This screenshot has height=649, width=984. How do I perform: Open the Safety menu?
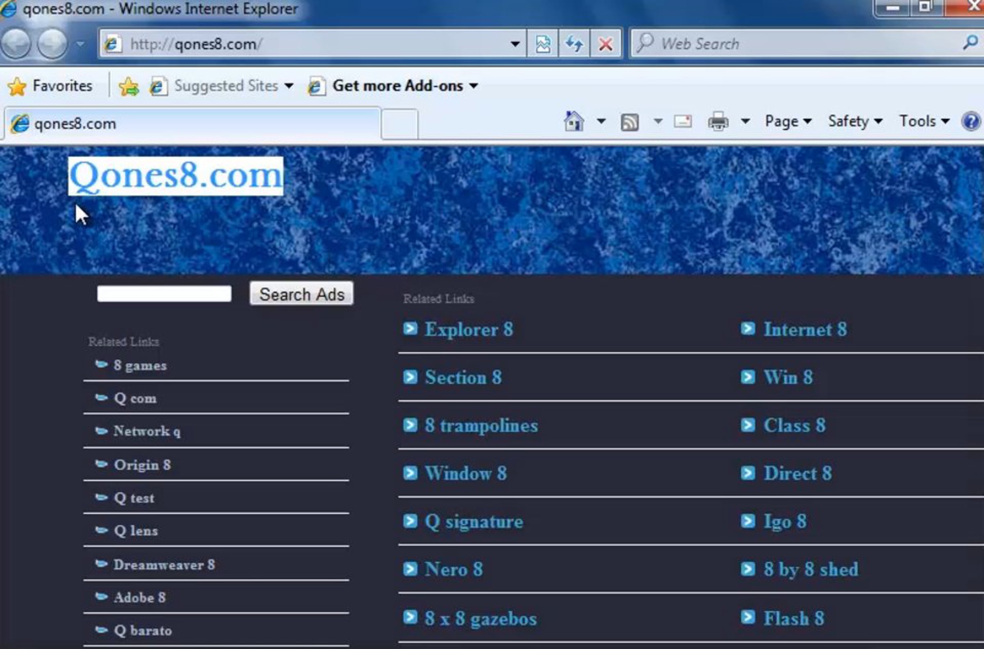tap(855, 121)
